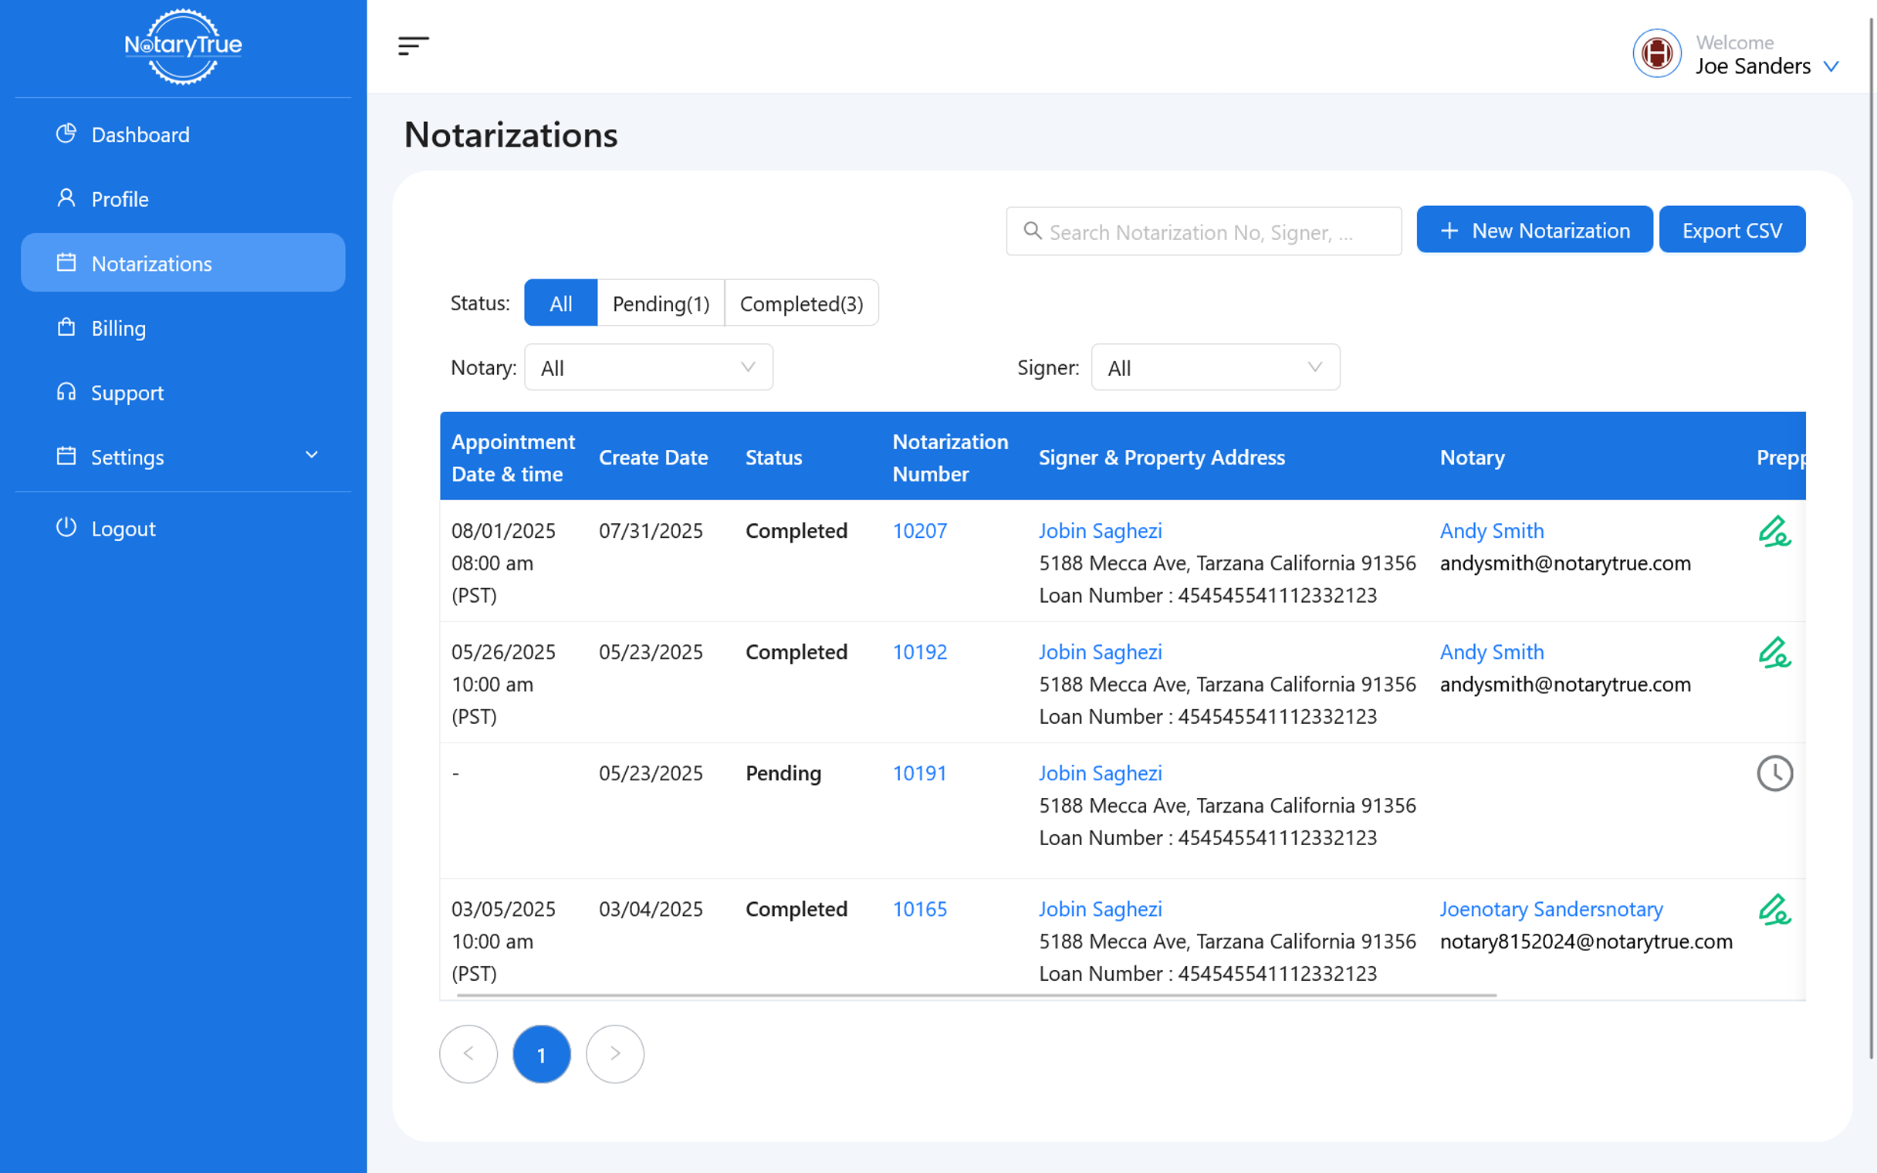The width and height of the screenshot is (1877, 1173).
Task: Filter by Pending(1) status
Action: click(661, 303)
